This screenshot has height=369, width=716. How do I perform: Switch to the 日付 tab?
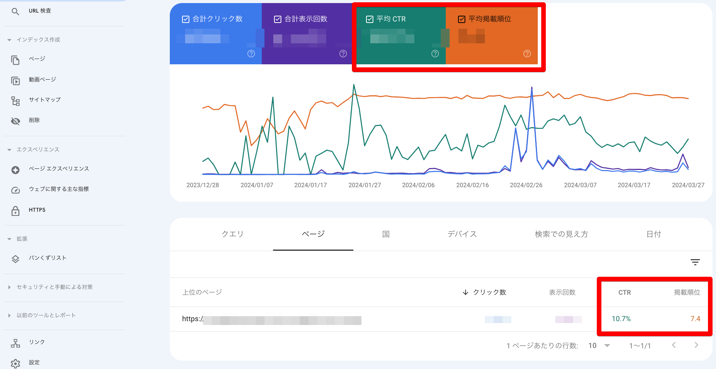point(654,234)
